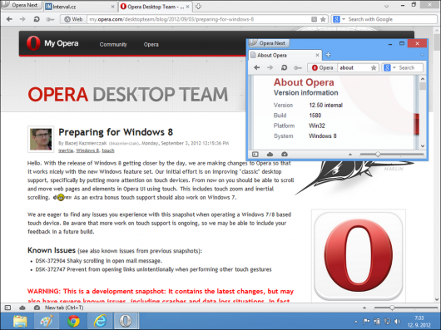Click bookmark star in About window address bar
The image size is (441, 330).
(x=374, y=67)
